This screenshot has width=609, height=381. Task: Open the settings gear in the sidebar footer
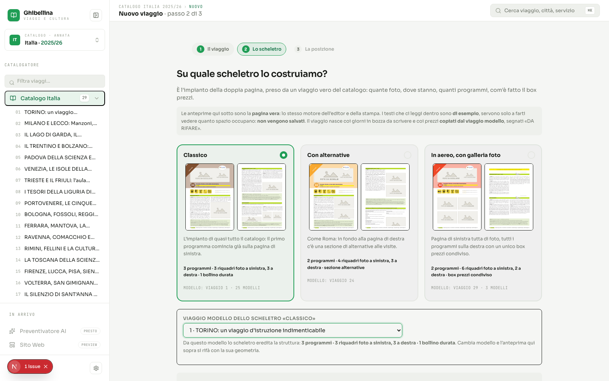(96, 368)
